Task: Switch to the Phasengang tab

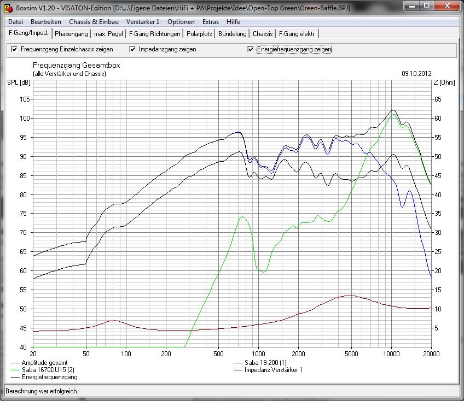Action: [71, 34]
